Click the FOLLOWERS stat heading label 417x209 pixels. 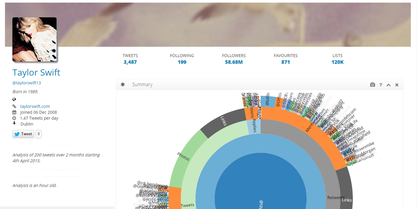234,55
